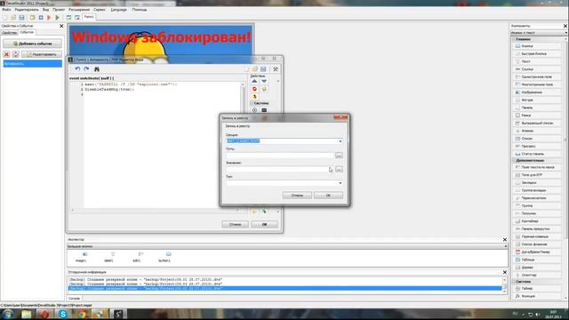Open the Тип dropdown in the registry dialog
Viewport: 569px width, 320px height.
[x=340, y=183]
